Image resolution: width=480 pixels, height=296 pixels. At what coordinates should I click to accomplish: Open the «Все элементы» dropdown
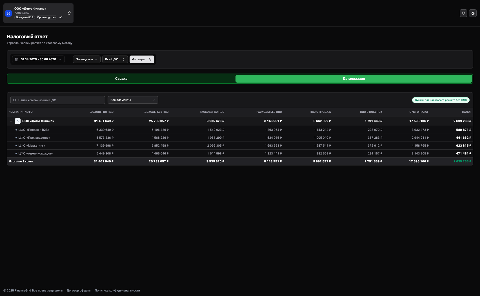pos(133,100)
